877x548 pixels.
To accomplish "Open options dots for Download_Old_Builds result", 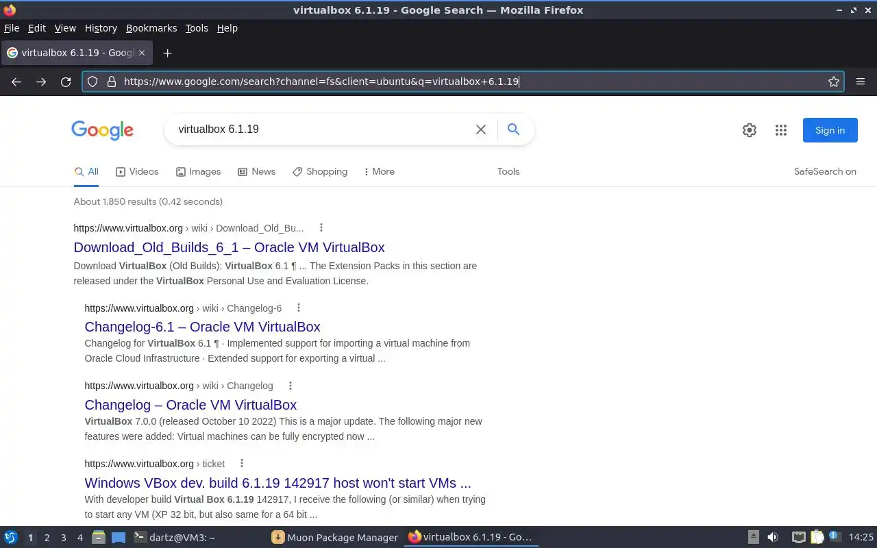I will [321, 228].
